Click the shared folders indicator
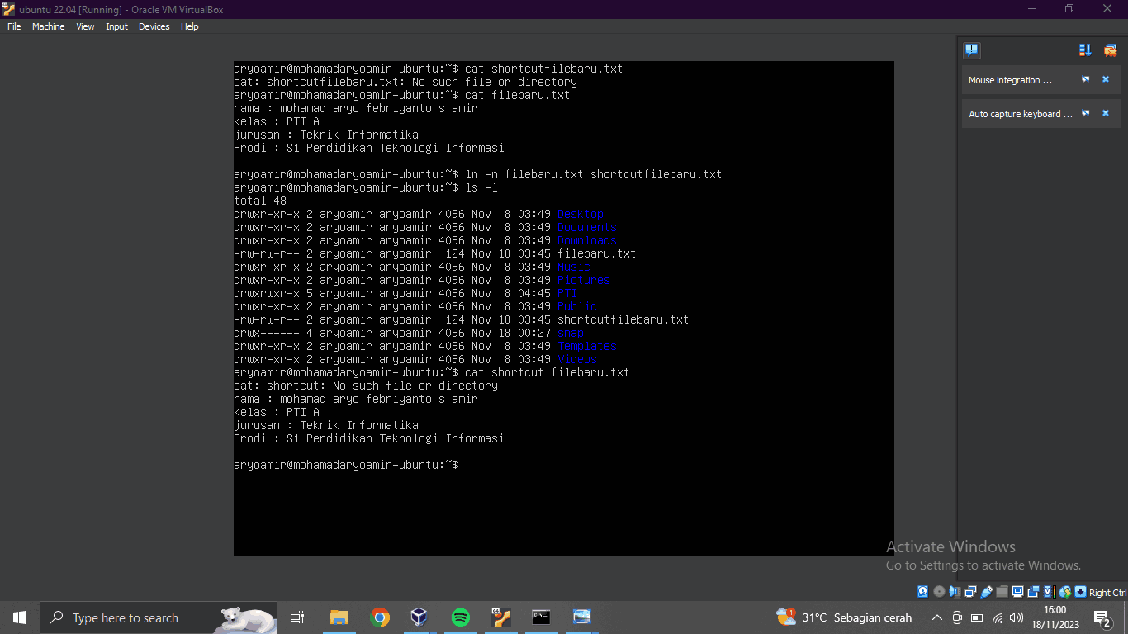 coord(1002,592)
